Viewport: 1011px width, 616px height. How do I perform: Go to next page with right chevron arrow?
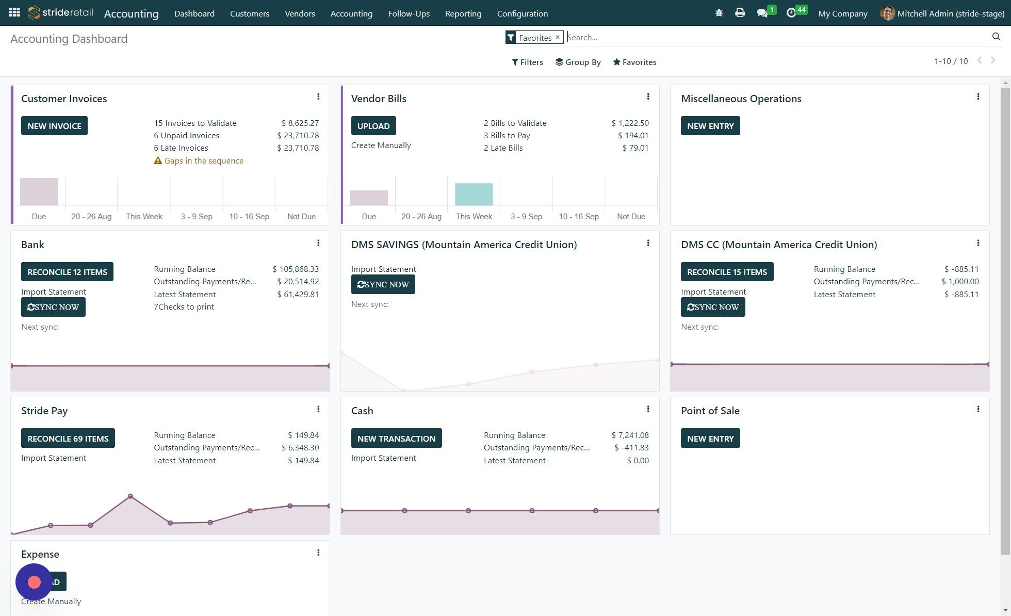992,60
